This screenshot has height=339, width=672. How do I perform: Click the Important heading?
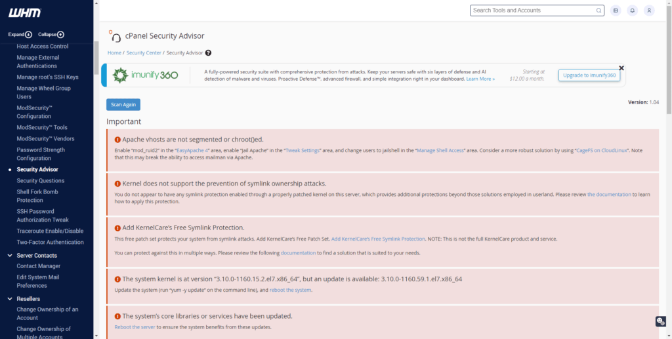124,121
